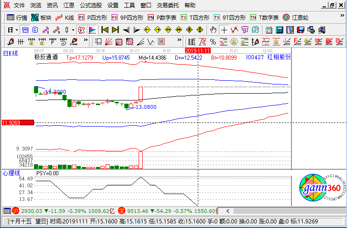Open the 板块 sector view
This screenshot has height=228, width=347.
pyautogui.click(x=41, y=17)
